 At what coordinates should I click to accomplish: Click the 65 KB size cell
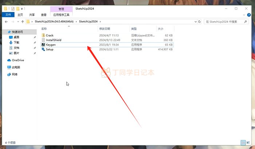[x=169, y=45]
